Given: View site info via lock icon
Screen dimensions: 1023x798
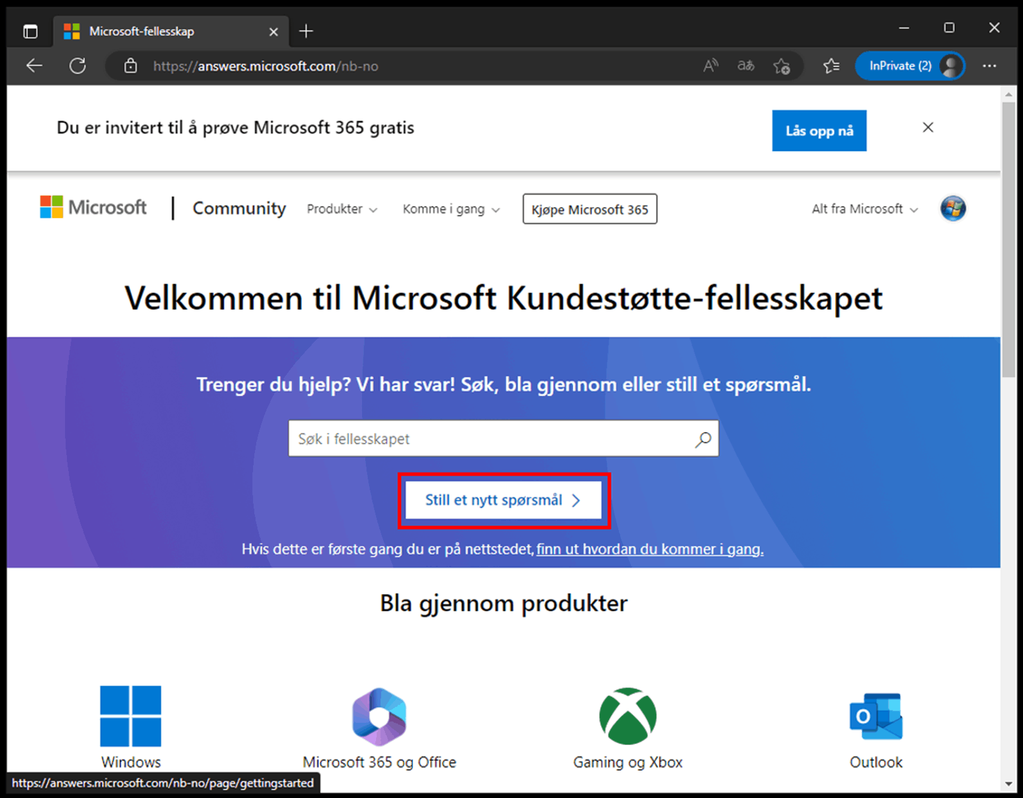Looking at the screenshot, I should (x=131, y=66).
